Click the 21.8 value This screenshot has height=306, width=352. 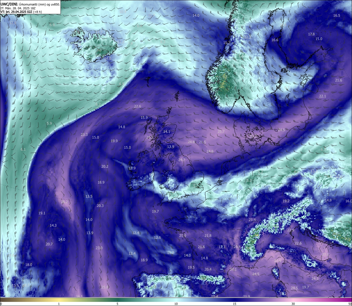pos(208,236)
